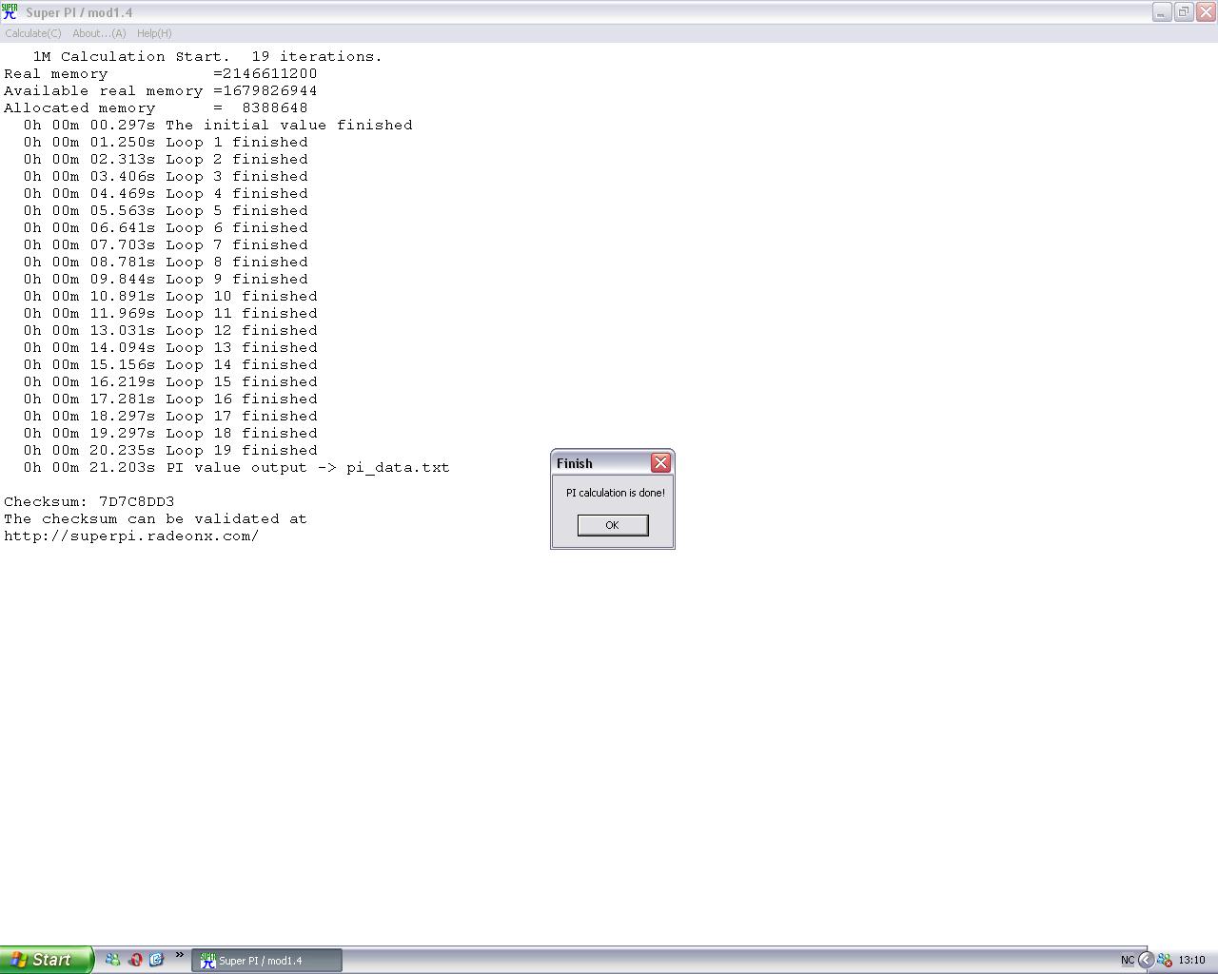Click the http://superpi.radeonx.com/ URL text
Viewport: 1218px width, 974px height.
(x=131, y=536)
